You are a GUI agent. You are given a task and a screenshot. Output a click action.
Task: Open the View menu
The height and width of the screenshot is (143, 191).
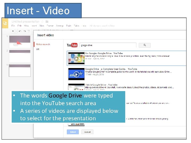tap(26, 26)
